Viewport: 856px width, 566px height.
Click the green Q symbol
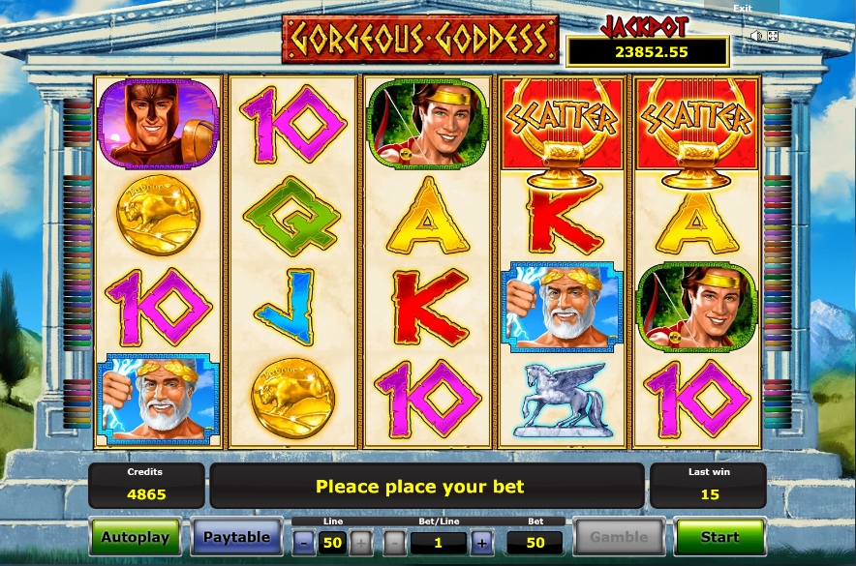(x=293, y=216)
